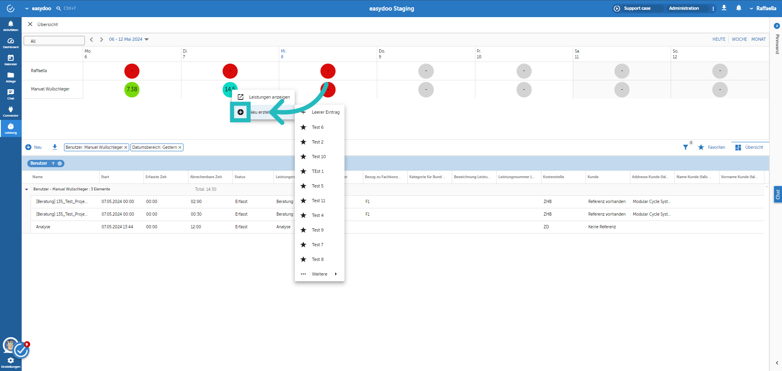Close the Übersicht panel with X
Image resolution: width=782 pixels, height=371 pixels.
point(30,24)
